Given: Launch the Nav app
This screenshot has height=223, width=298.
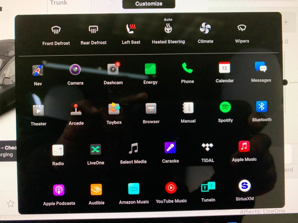Looking at the screenshot, I should [x=38, y=70].
